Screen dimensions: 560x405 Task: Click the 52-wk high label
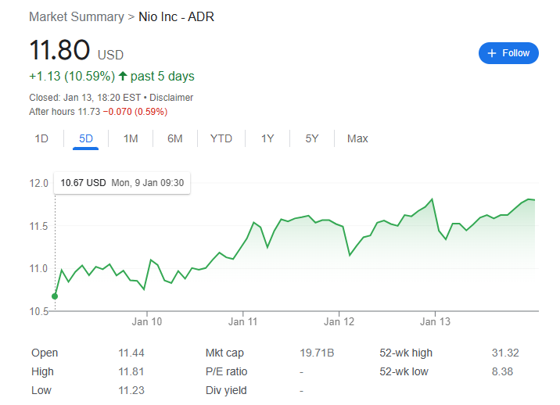tap(406, 353)
